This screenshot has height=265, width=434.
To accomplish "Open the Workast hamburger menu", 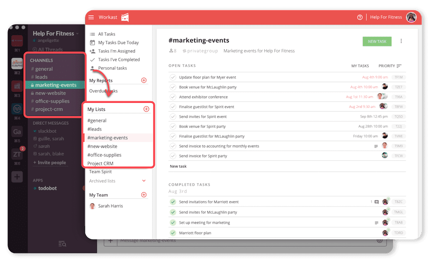I will (x=91, y=17).
